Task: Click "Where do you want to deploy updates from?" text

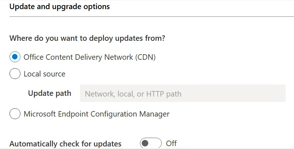Action: [87, 38]
